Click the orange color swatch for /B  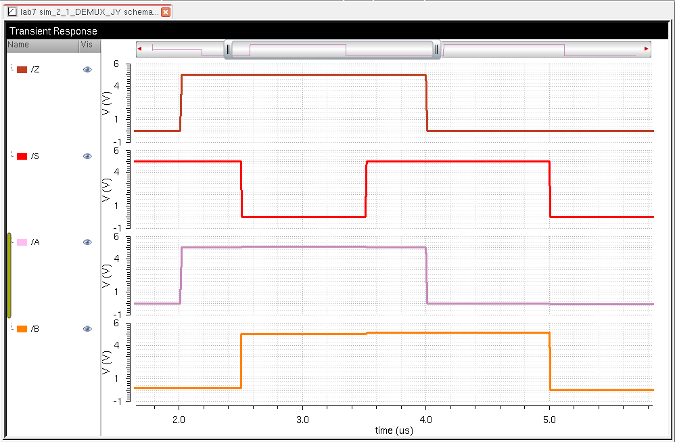coord(22,329)
